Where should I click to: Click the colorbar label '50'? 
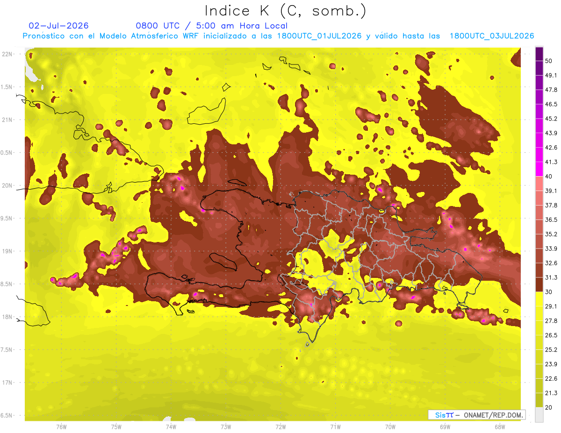(549, 61)
